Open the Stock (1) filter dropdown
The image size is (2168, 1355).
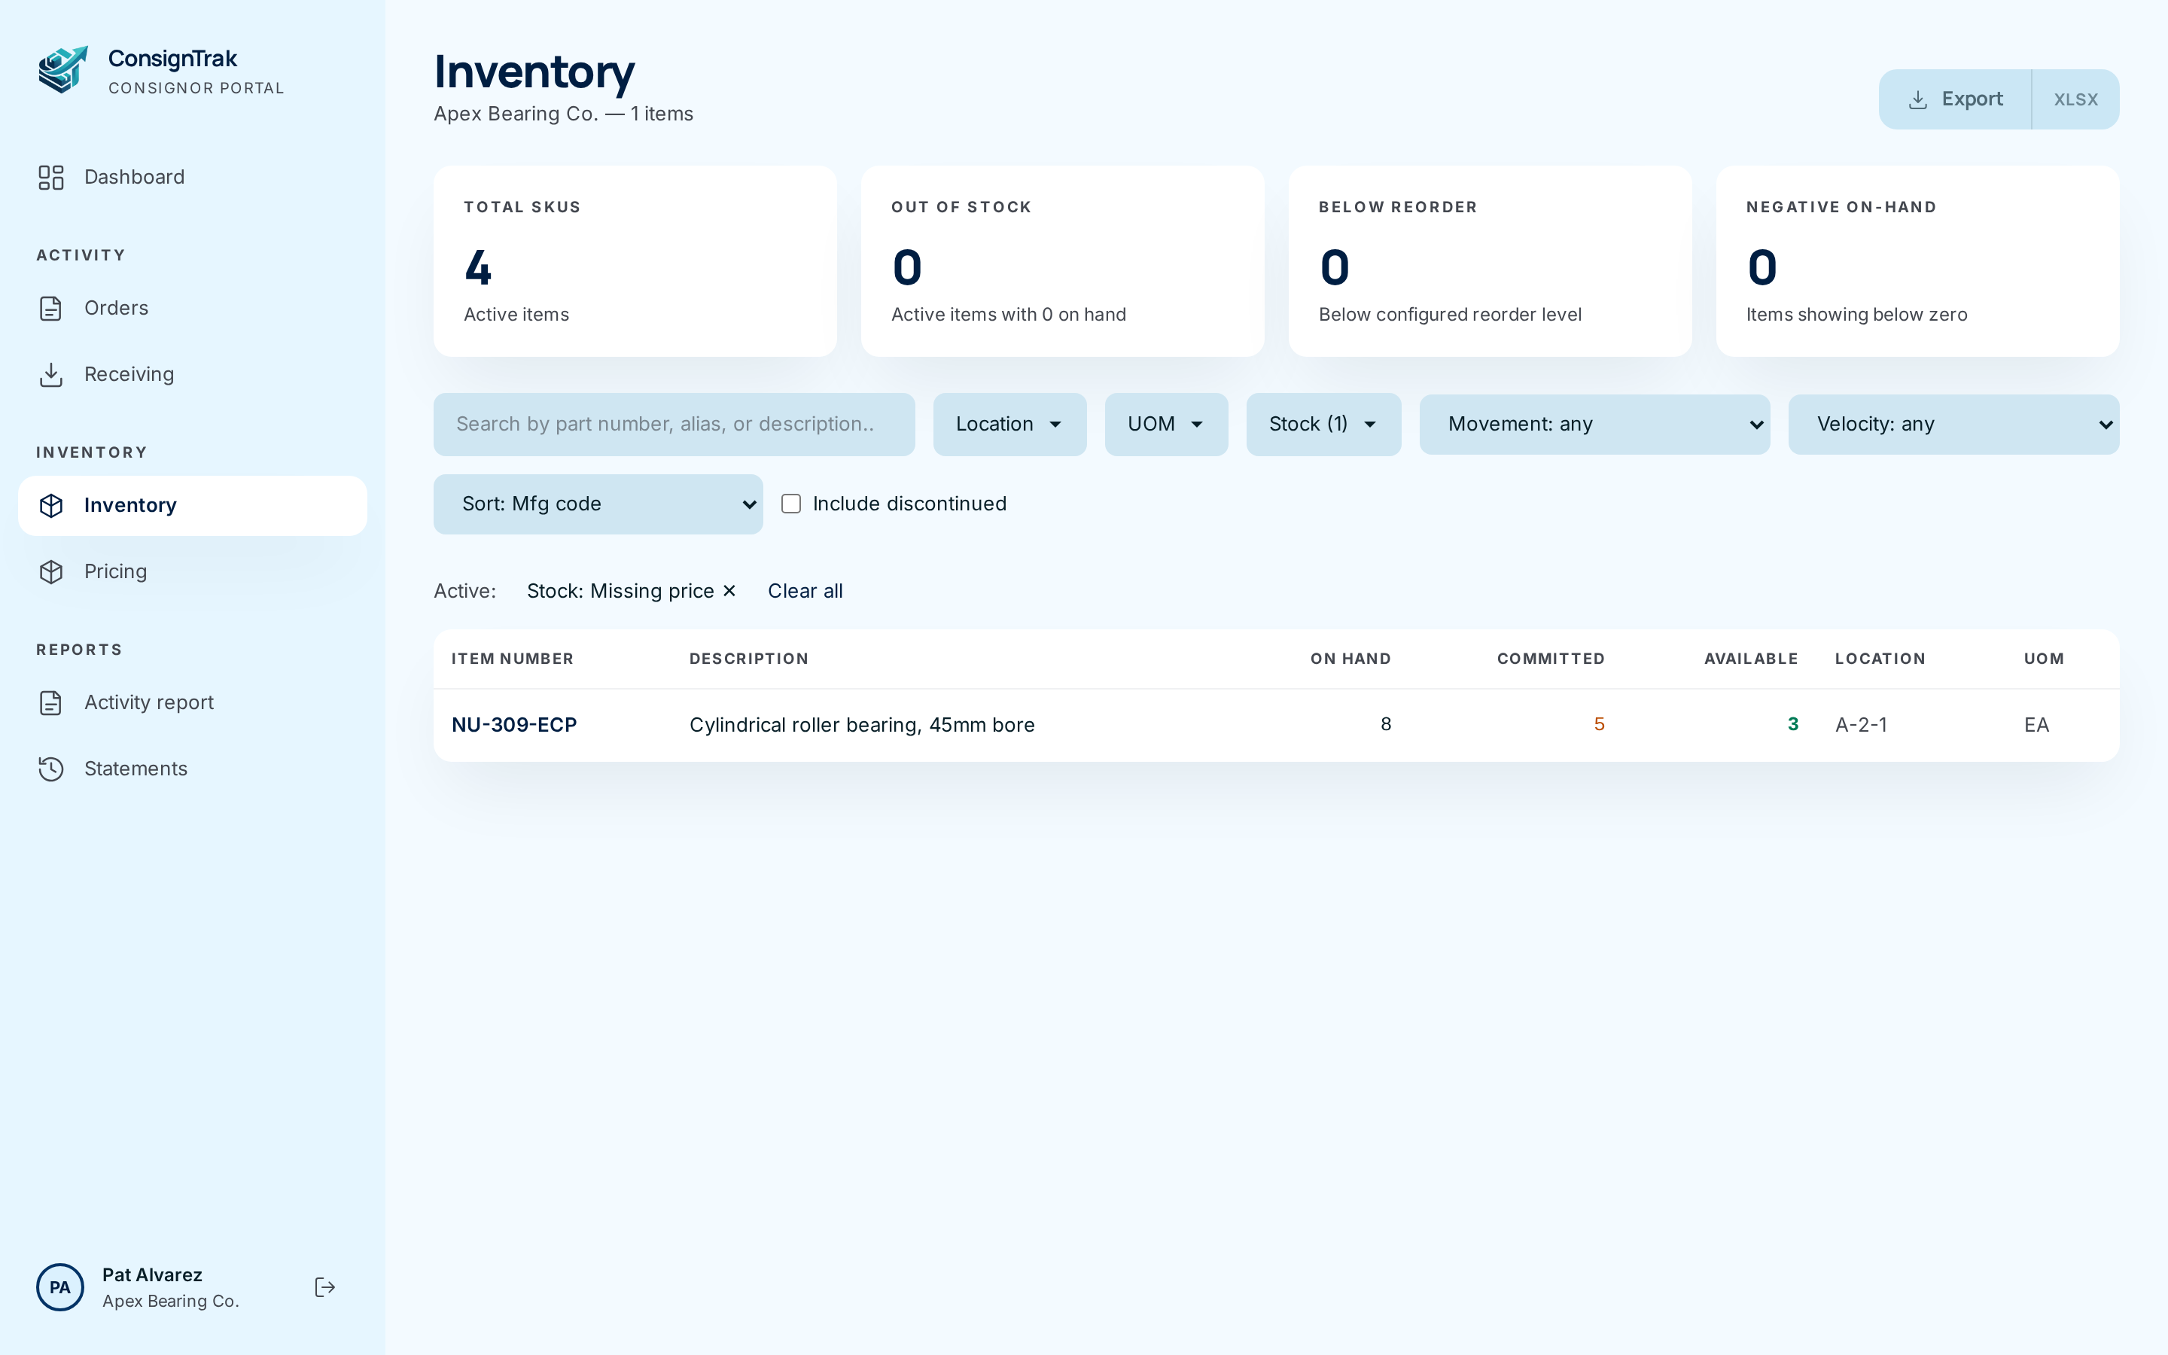1323,424
